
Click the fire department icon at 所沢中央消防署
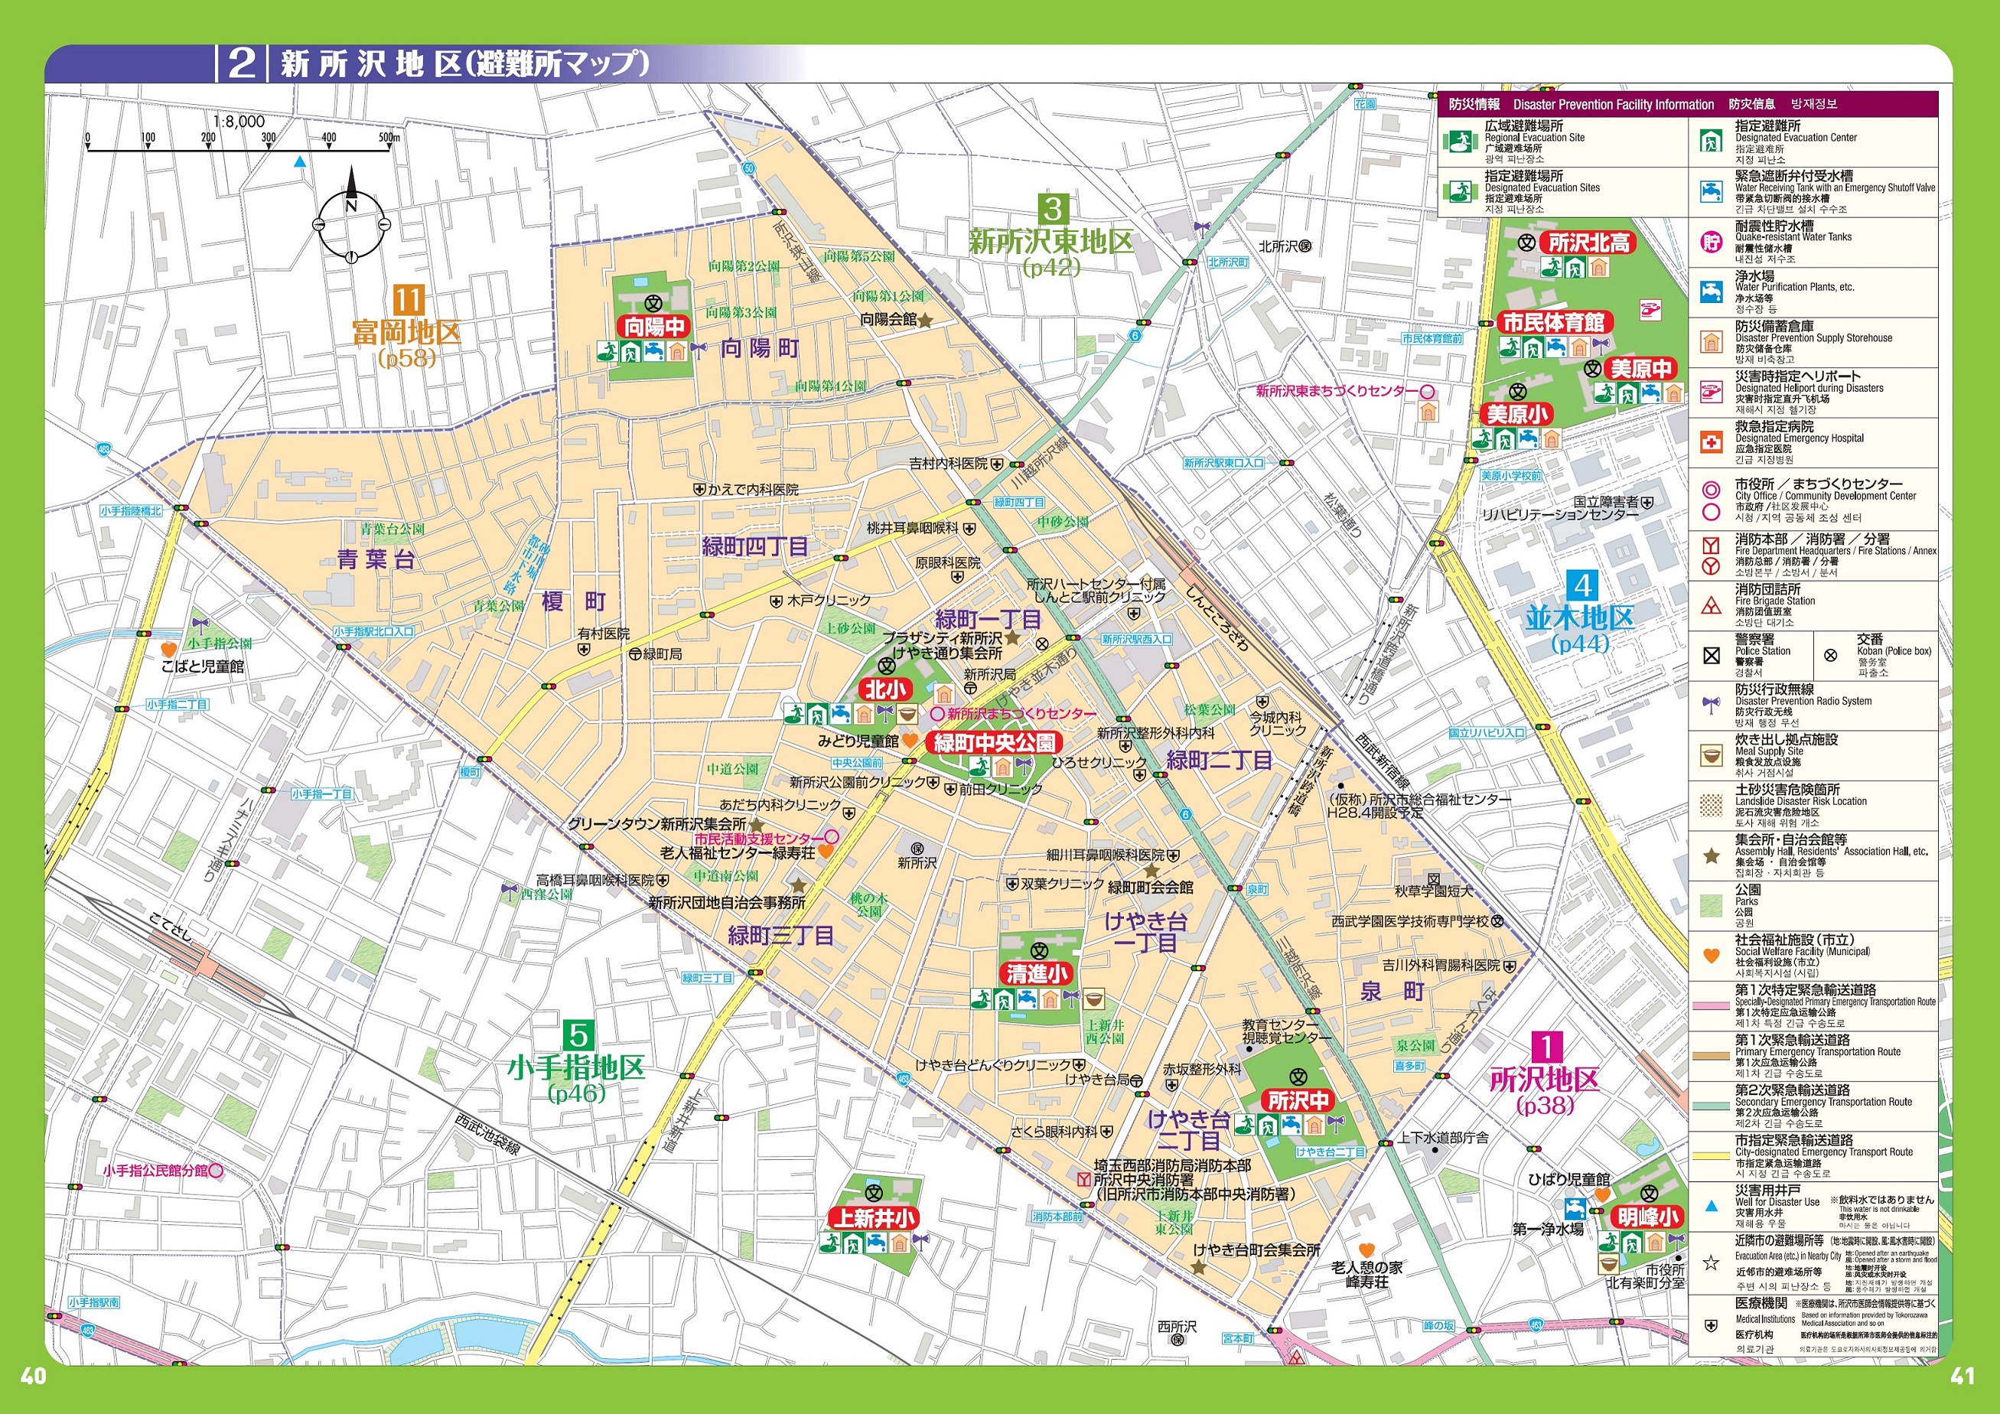(1083, 1180)
